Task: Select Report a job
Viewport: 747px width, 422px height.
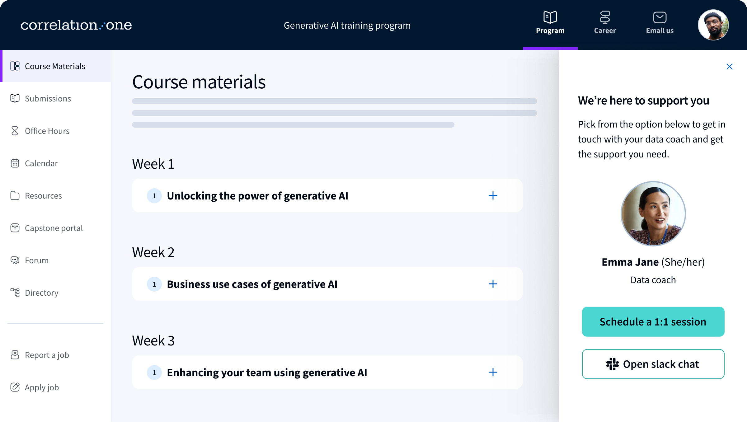Action: click(55, 355)
